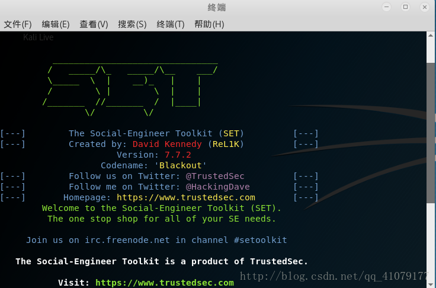Click the SET ASCII art logo
This screenshot has width=436, height=288.
coord(130,89)
